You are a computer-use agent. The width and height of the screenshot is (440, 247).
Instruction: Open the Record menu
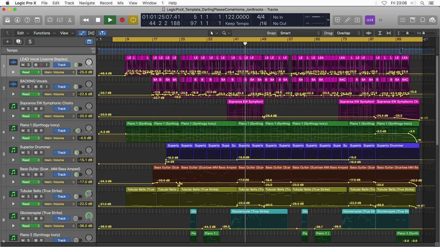pyautogui.click(x=106, y=3)
